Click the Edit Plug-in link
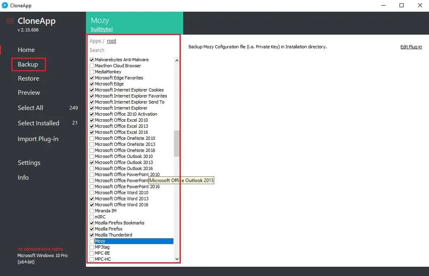 tap(411, 47)
